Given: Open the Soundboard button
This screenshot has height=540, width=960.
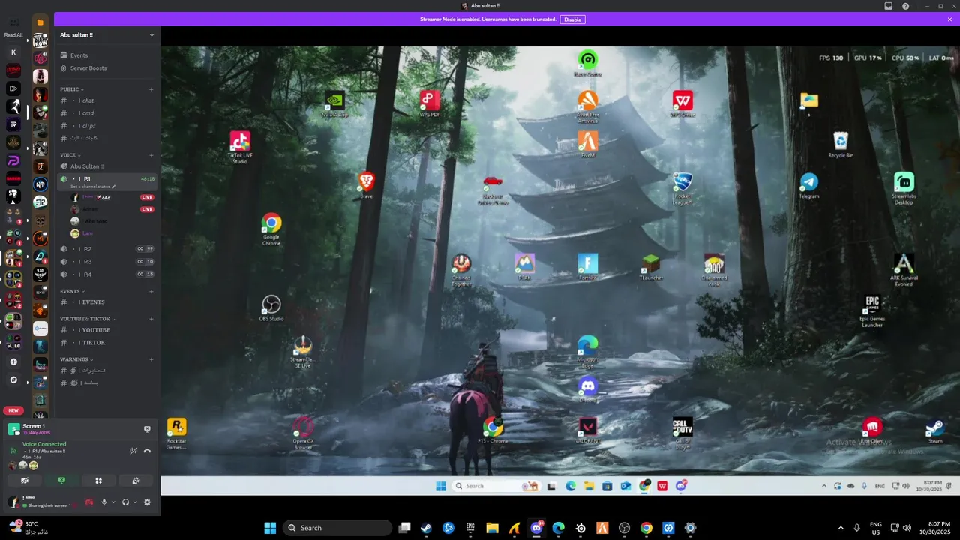Looking at the screenshot, I should 136,481.
